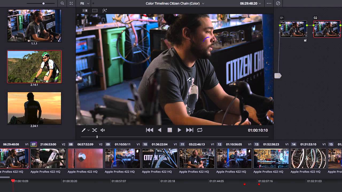342x192 pixels.
Task: Select gallery still 2.24.1 sunset
Action: (x=34, y=108)
